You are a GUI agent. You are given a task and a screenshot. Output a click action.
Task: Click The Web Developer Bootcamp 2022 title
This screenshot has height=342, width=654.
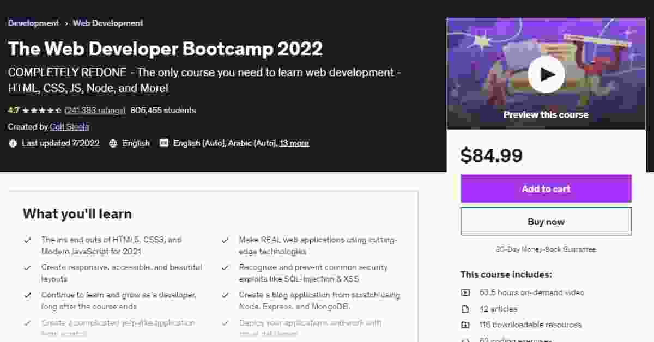(x=165, y=49)
